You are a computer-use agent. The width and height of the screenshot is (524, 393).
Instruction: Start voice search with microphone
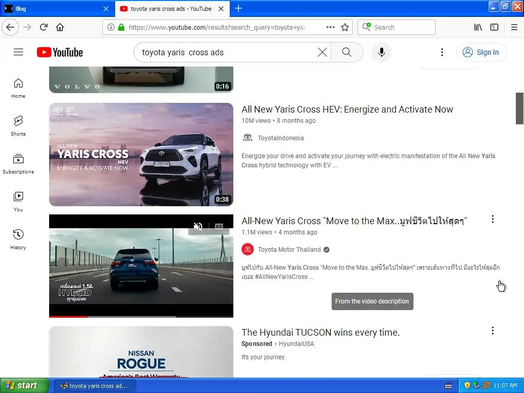pos(381,52)
